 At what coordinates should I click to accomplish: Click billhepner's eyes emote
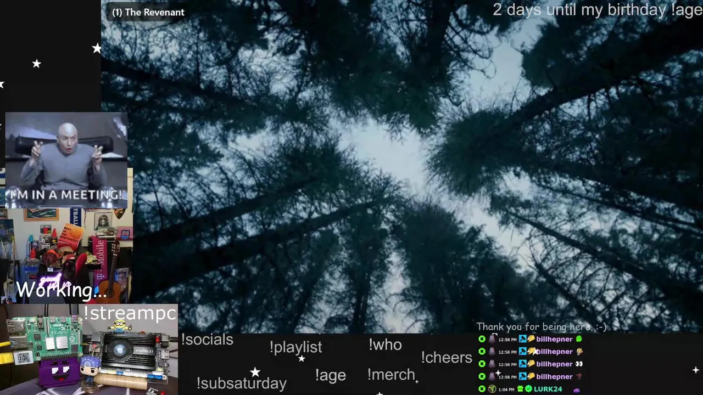tap(579, 364)
